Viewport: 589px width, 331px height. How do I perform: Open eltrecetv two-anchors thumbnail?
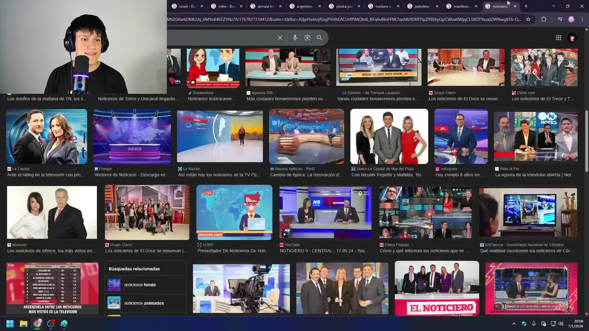click(x=52, y=212)
